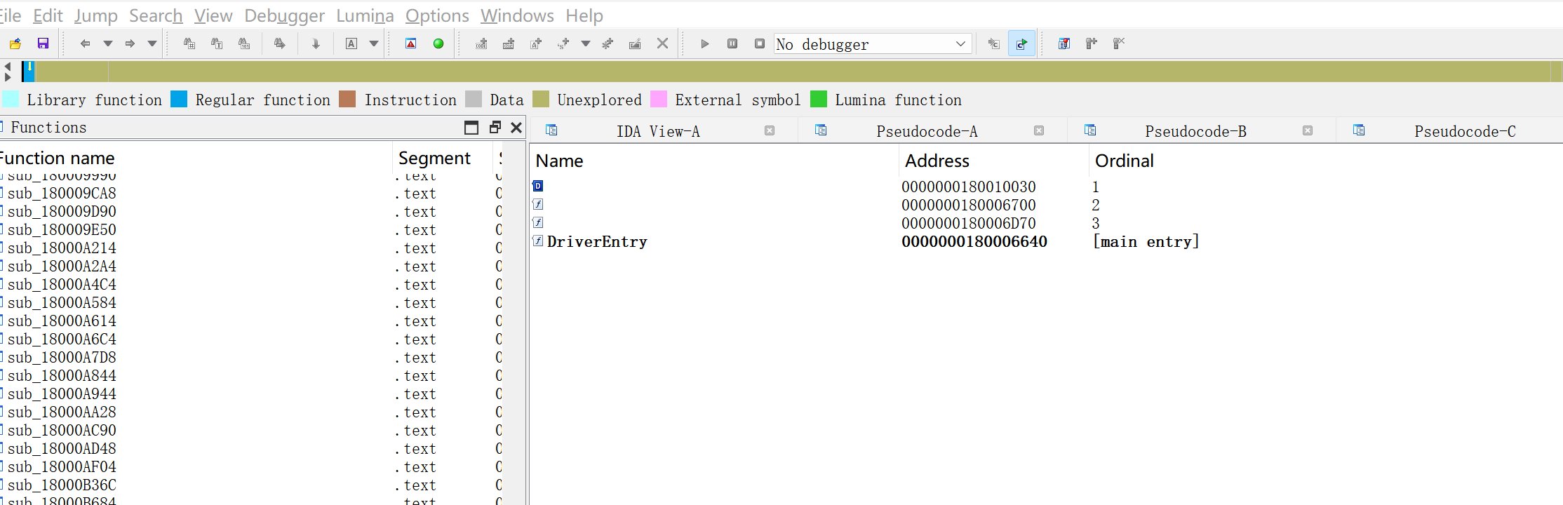
Task: Switch to the Pseudocode-B tab
Action: [1195, 131]
